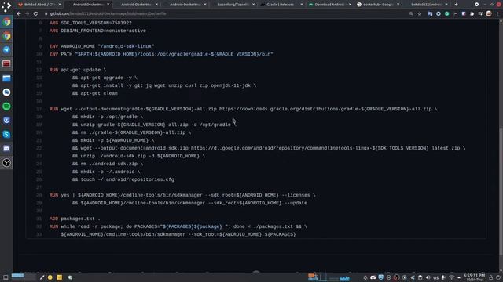Click the 'mkdir -p /opt/gradle' line
Image resolution: width=503 pixels, height=282 pixels.
tap(108, 117)
